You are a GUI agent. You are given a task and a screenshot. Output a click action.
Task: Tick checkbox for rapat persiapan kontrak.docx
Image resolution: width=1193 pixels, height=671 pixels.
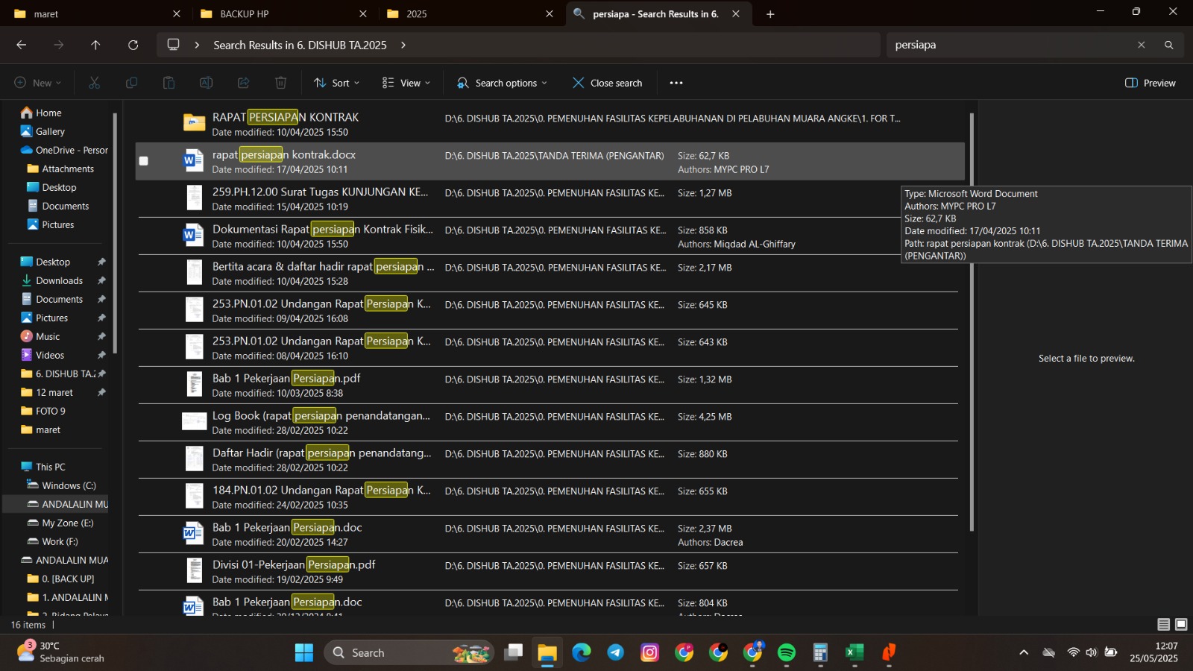[144, 161]
